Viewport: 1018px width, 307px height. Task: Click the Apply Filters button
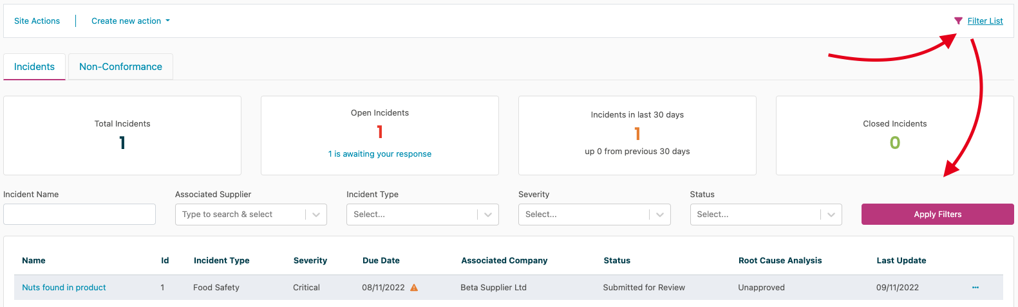pyautogui.click(x=937, y=215)
